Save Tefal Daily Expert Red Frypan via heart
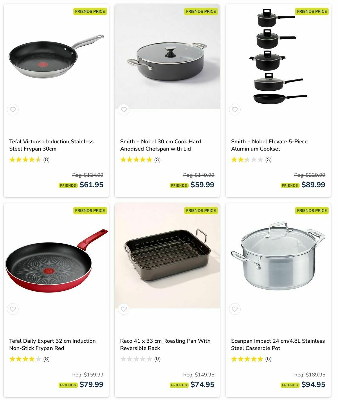Viewport: 337px width, 400px height. (13, 309)
